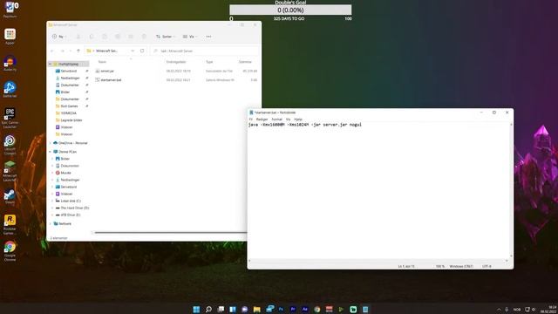Go back with Explorer's back arrow
This screenshot has height=314, width=558.
pyautogui.click(x=52, y=51)
